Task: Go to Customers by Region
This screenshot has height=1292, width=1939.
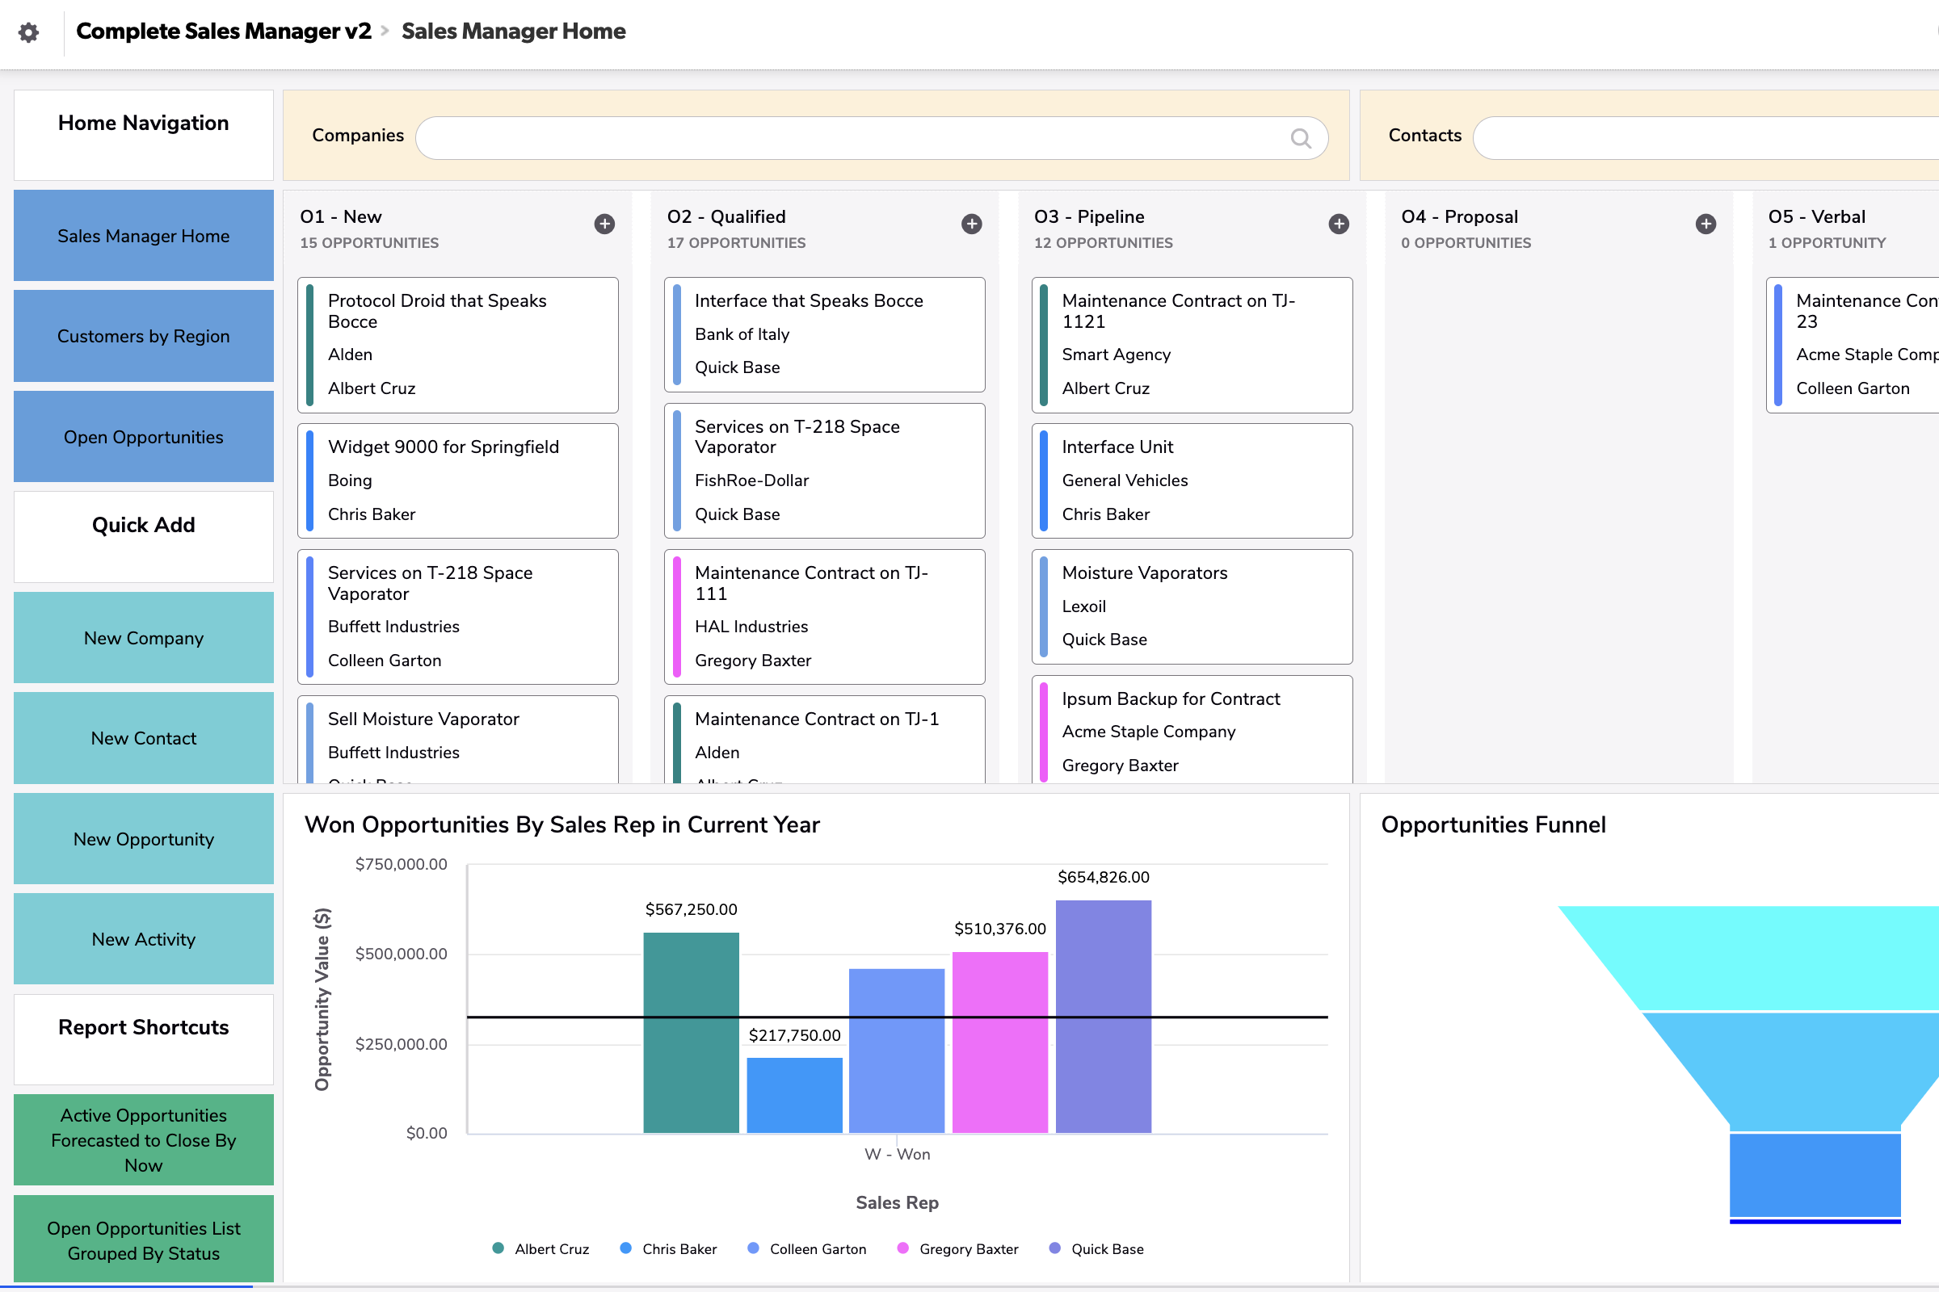Action: pyautogui.click(x=144, y=336)
